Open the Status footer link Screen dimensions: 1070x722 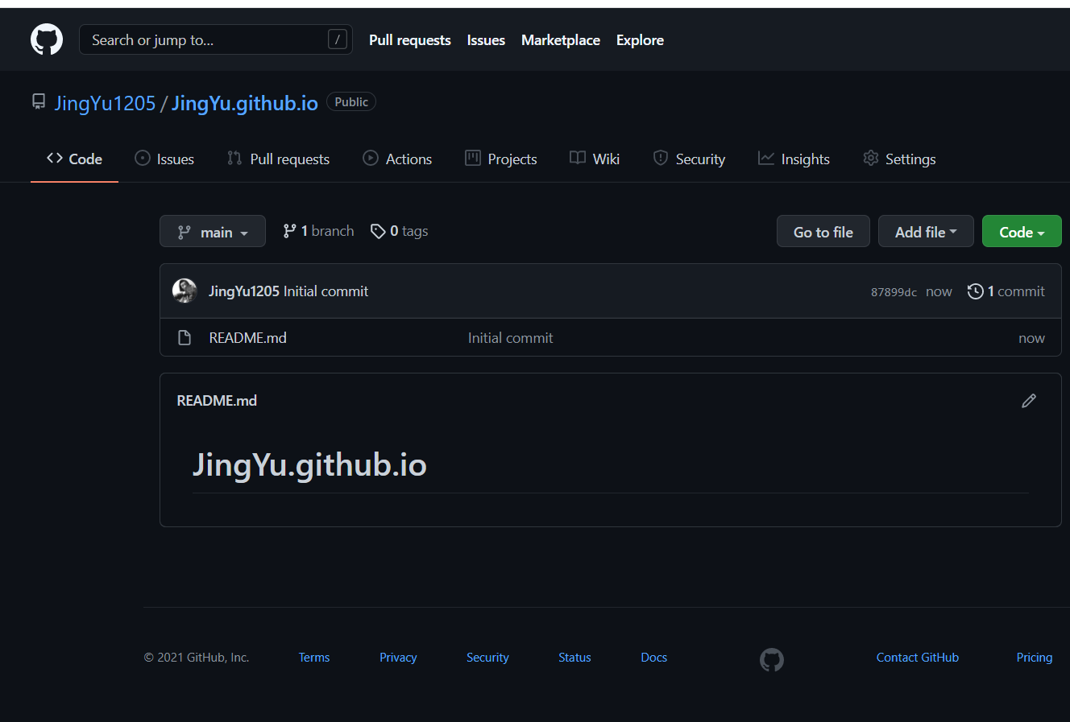(x=574, y=658)
